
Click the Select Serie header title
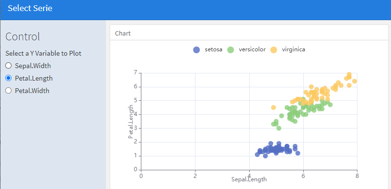[x=30, y=8]
